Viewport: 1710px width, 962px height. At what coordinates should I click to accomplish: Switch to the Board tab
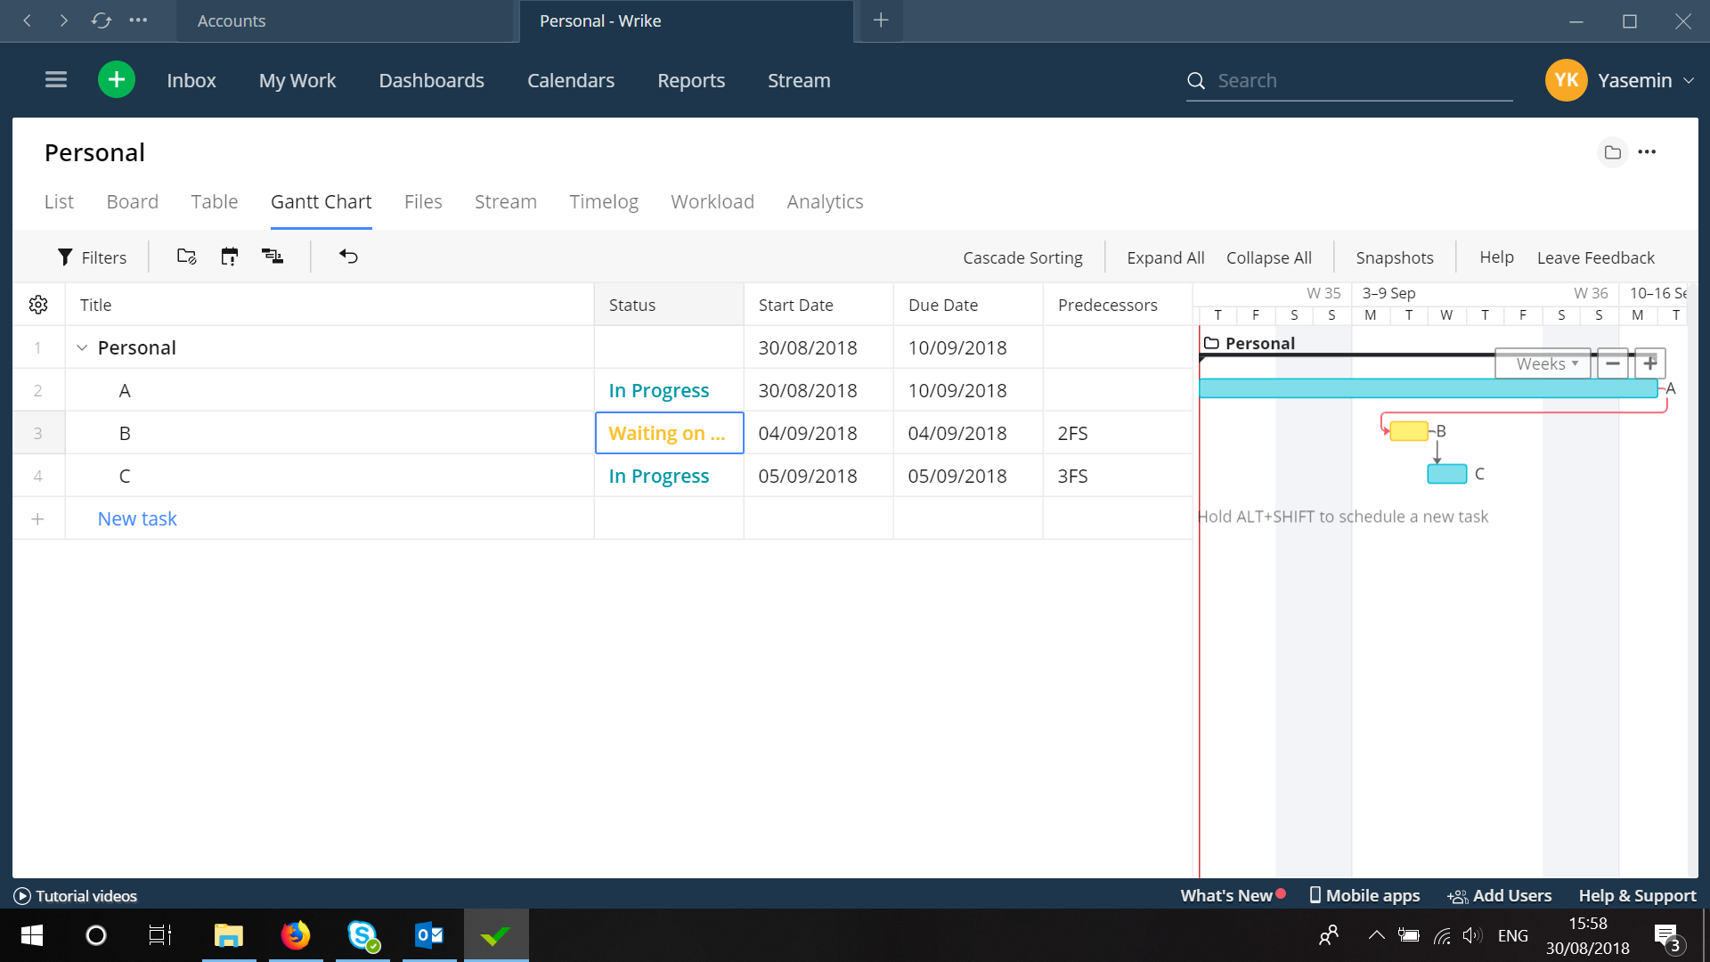click(x=132, y=202)
